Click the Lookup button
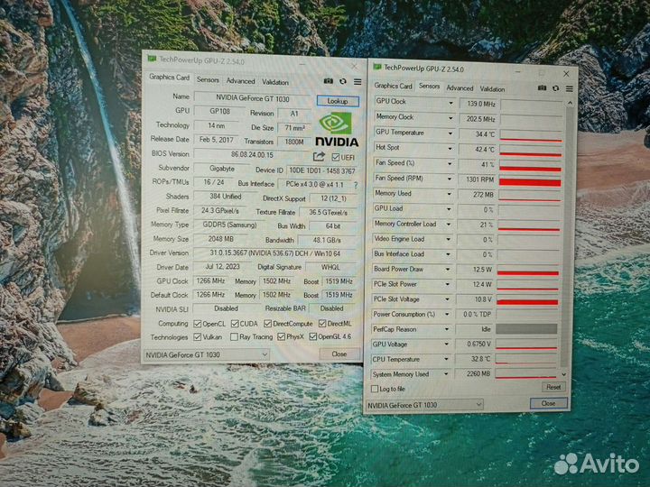Screen dimensions: 650x487 tap(338, 101)
